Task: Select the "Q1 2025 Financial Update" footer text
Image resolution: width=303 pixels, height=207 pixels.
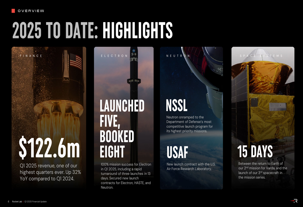Action: tap(35, 202)
